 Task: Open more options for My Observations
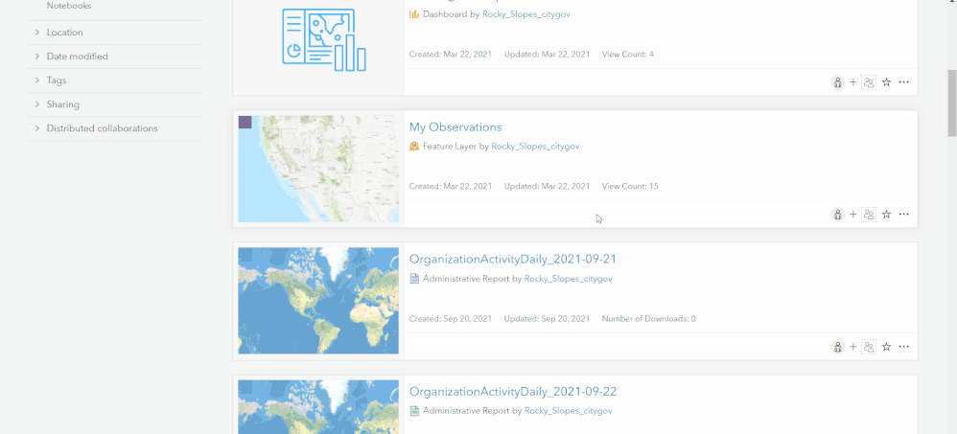click(904, 215)
